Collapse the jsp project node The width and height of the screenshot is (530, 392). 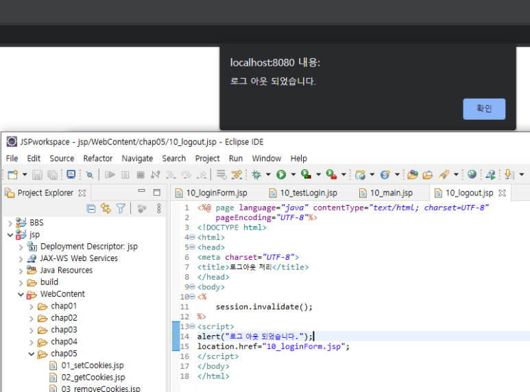point(10,235)
